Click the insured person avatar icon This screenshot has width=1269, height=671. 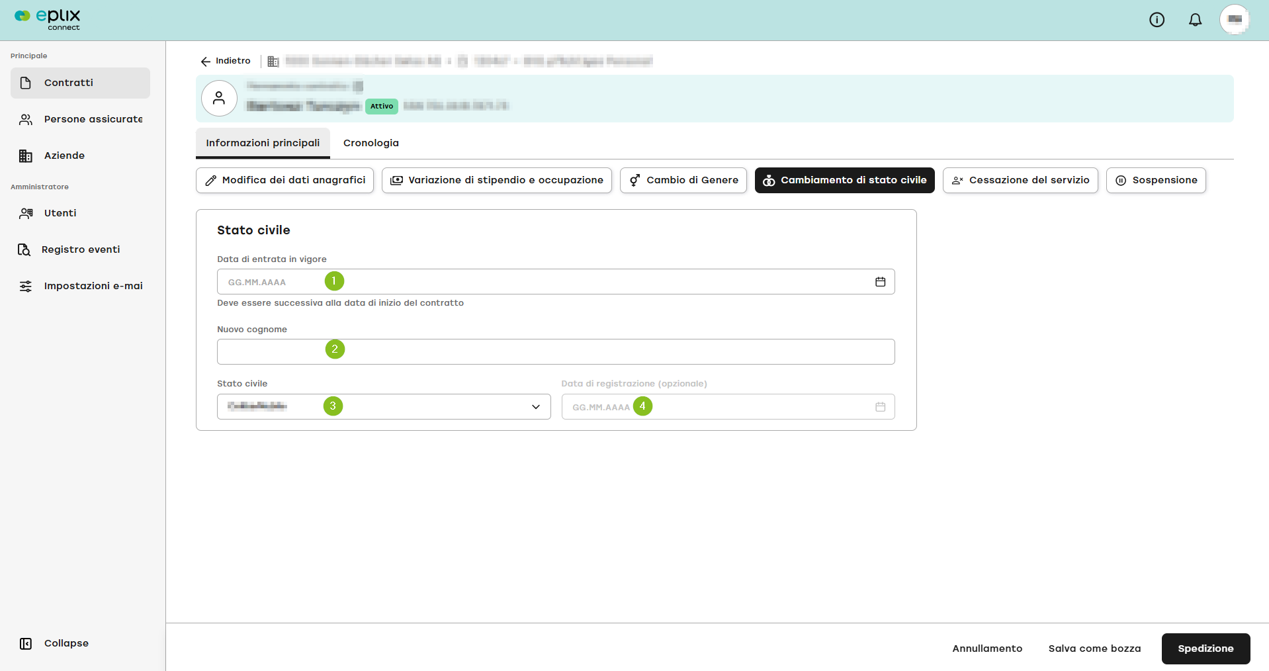(219, 99)
